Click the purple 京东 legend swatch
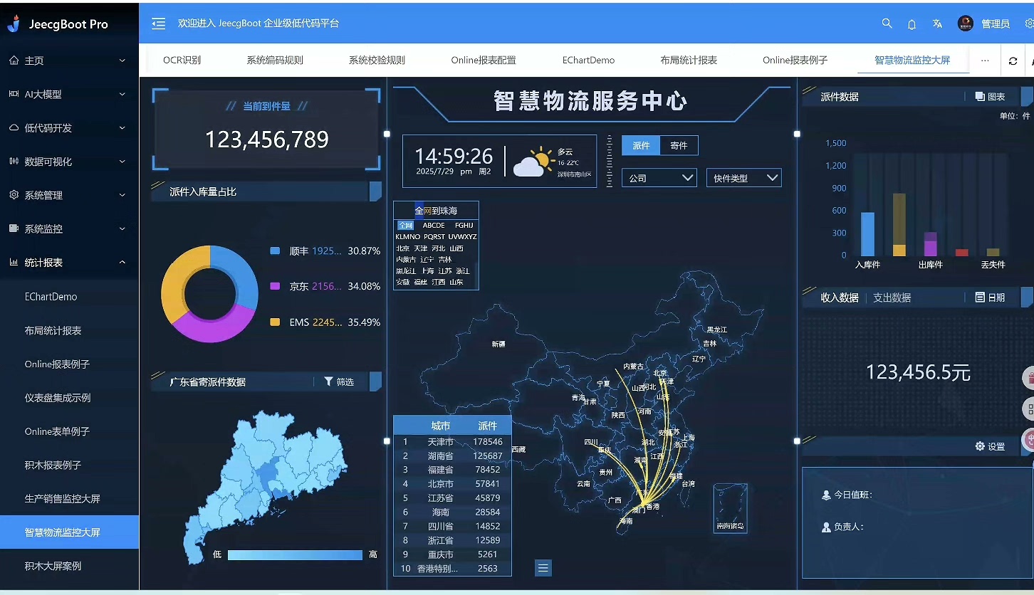The height and width of the screenshot is (595, 1034). click(x=275, y=286)
